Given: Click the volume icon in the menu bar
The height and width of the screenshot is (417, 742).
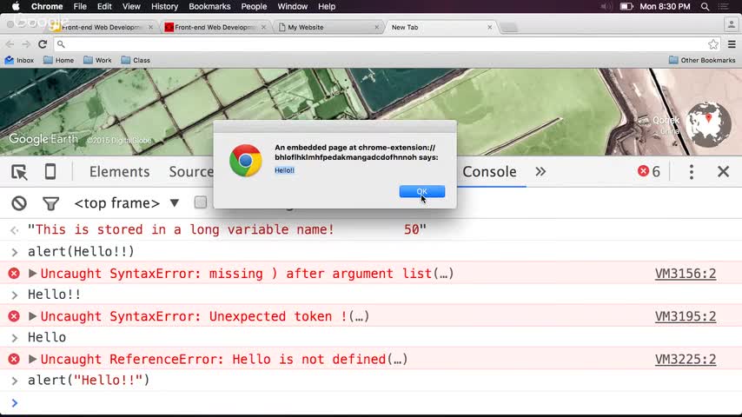Looking at the screenshot, I should click(606, 7).
